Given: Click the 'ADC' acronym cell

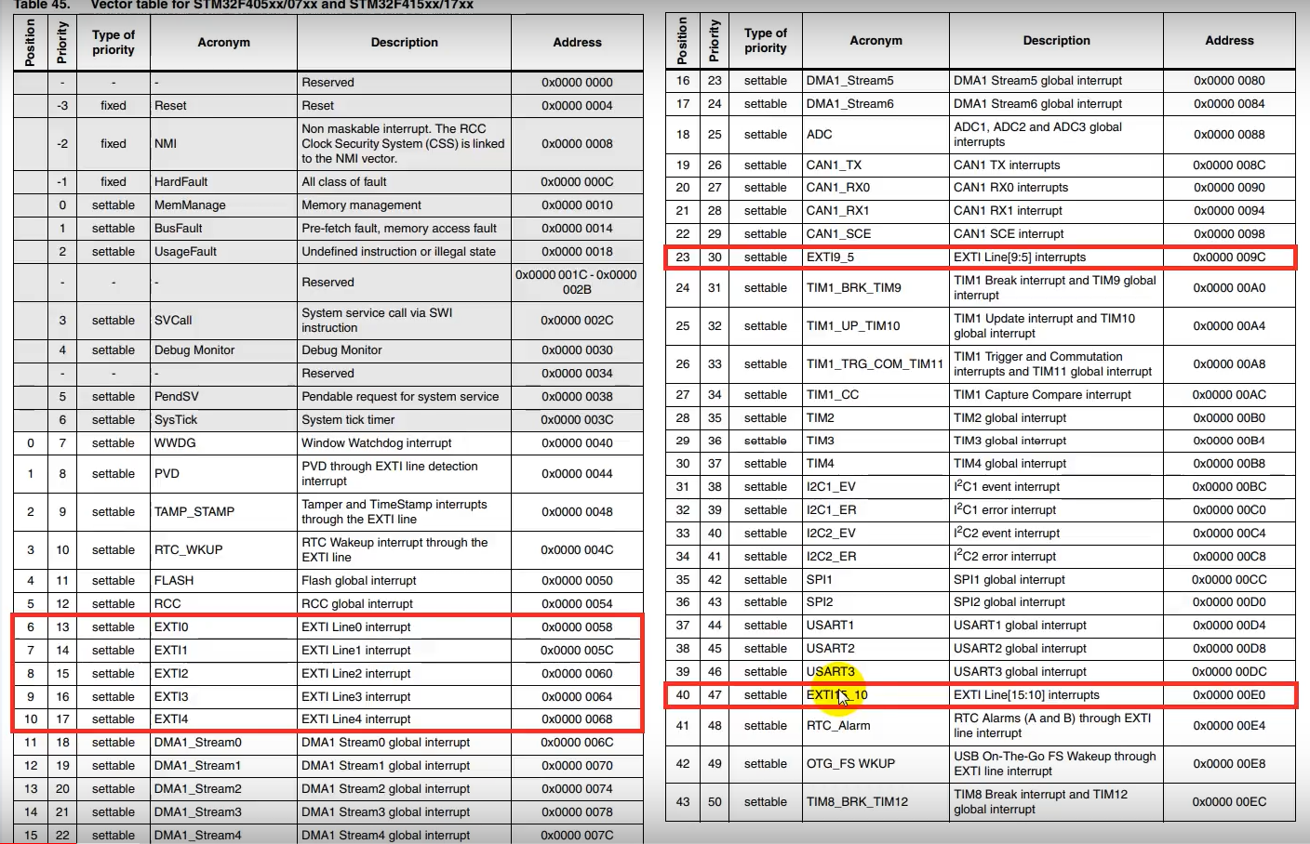Looking at the screenshot, I should click(876, 134).
